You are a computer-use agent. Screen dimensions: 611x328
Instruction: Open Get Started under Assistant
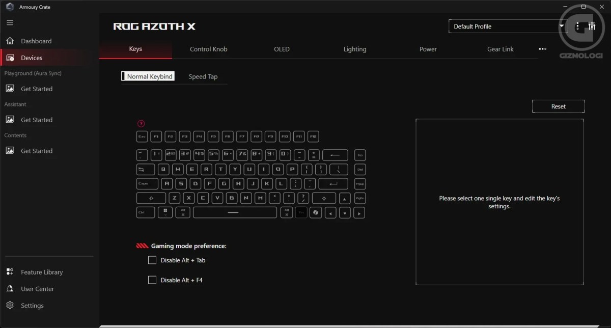pos(36,120)
